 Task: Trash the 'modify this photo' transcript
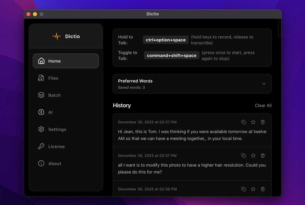tap(263, 156)
